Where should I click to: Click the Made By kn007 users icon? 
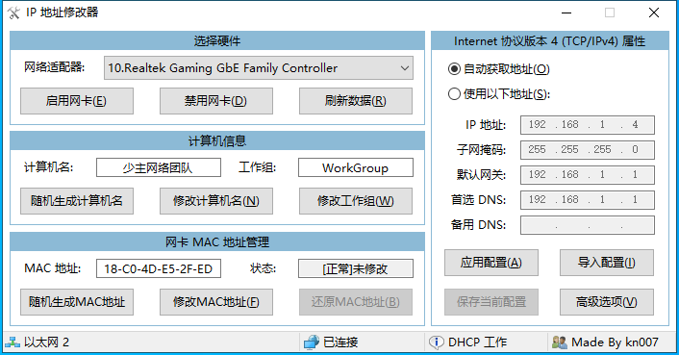tap(559, 342)
